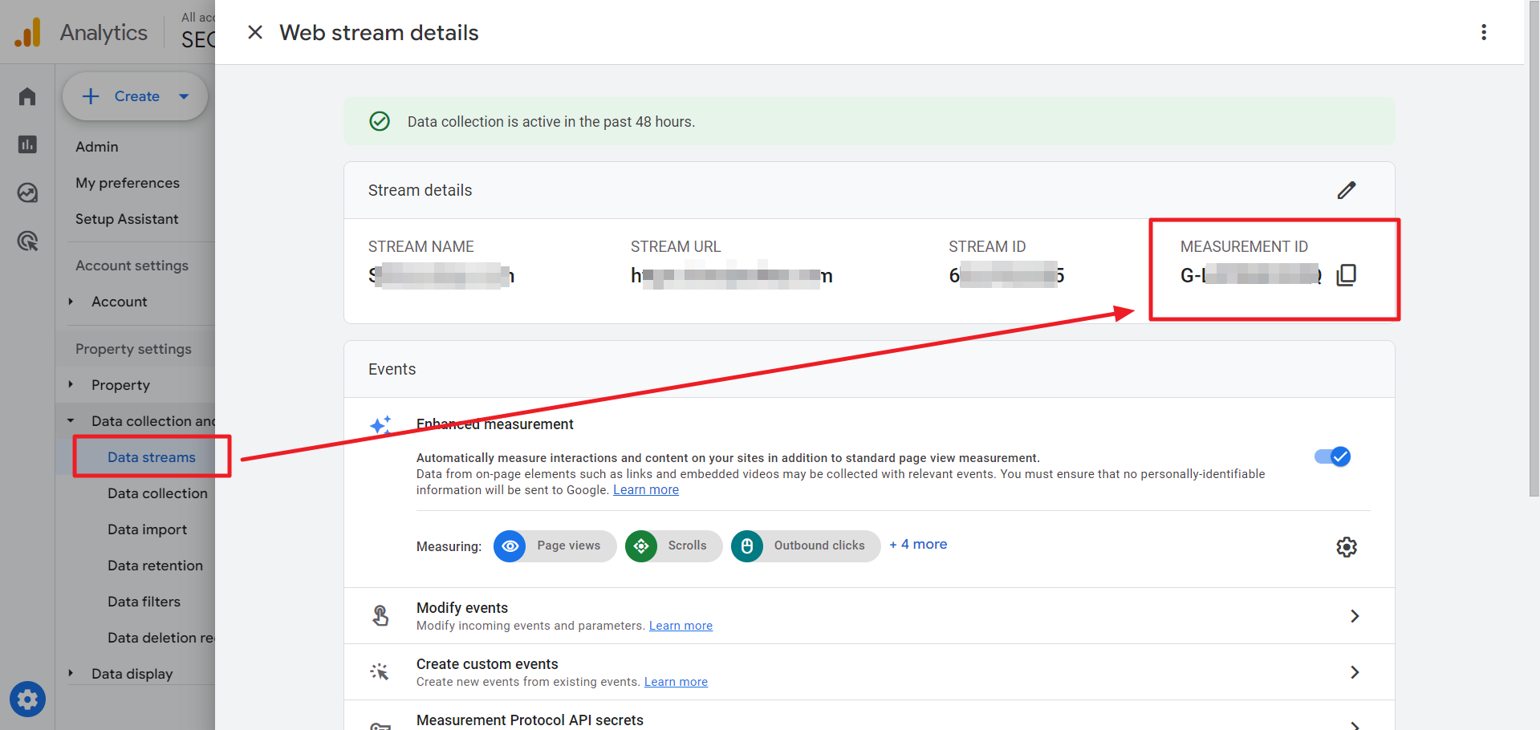This screenshot has height=730, width=1540.
Task: Open the three-dot more options menu
Action: (x=1484, y=32)
